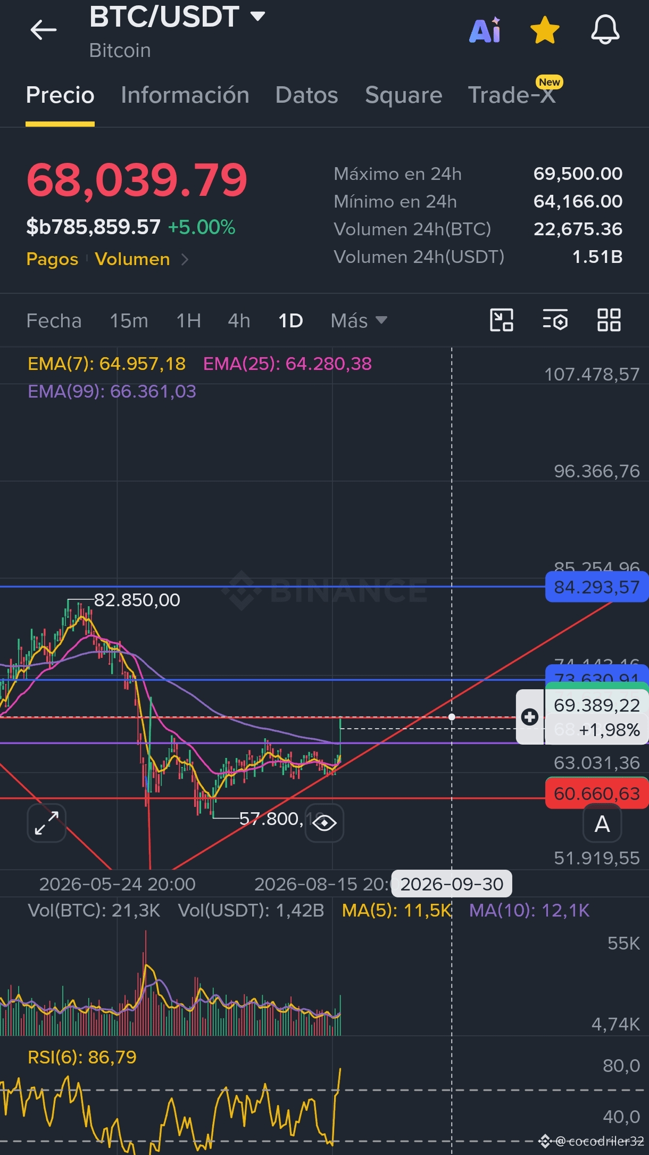Click the 69.389,22 crosshair price label
The image size is (649, 1155).
click(596, 705)
